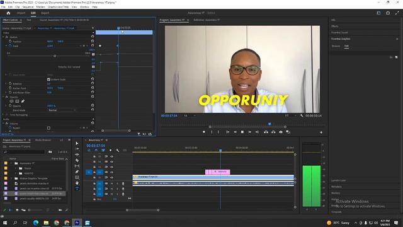The height and width of the screenshot is (227, 403).
Task: Solo the first audio track
Action: pyautogui.click(x=118, y=183)
